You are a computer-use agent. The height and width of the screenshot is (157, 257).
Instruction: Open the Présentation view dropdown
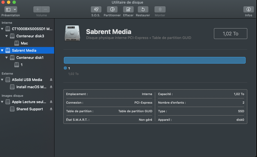point(11,9)
